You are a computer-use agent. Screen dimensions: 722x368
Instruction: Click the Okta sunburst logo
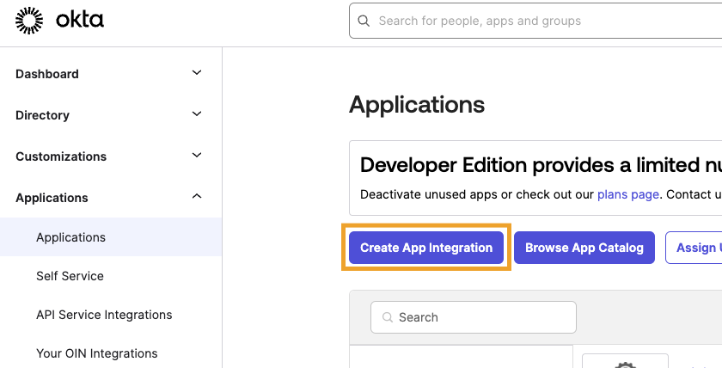pyautogui.click(x=29, y=21)
